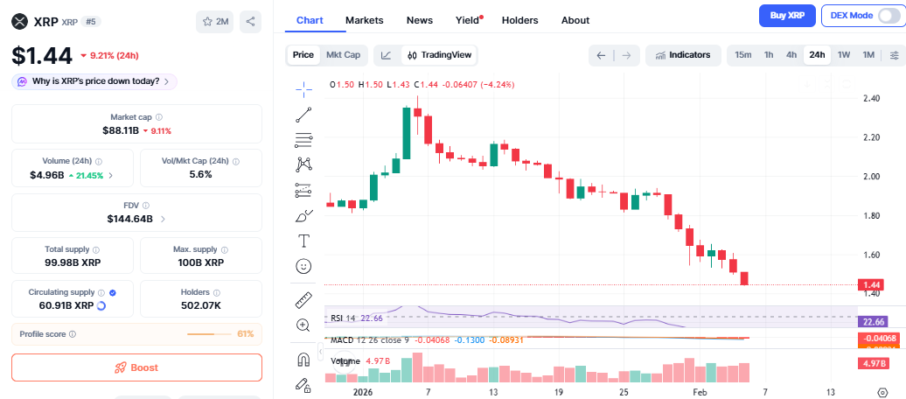Select the crosshair cursor tool

click(303, 87)
